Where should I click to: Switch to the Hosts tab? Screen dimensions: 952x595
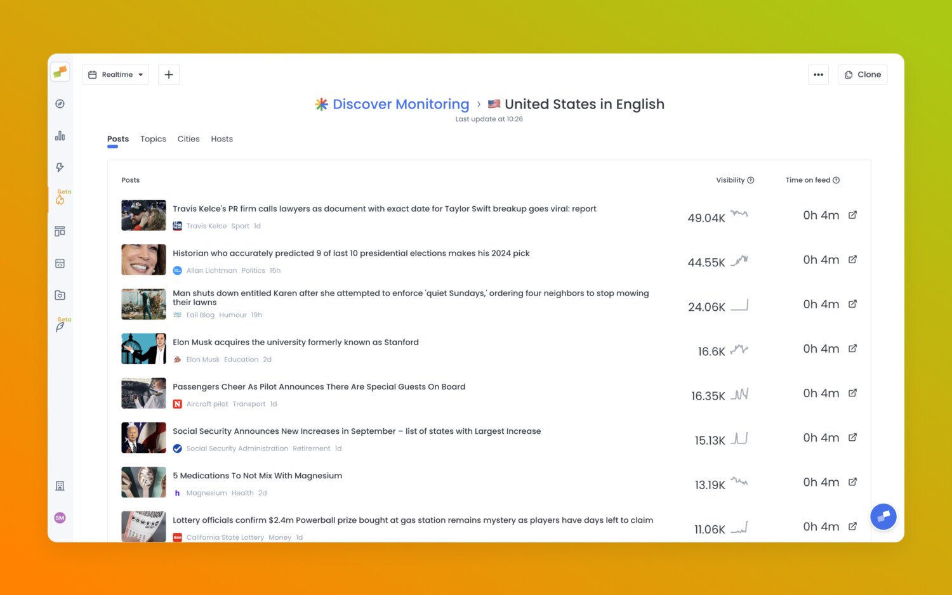pos(222,139)
